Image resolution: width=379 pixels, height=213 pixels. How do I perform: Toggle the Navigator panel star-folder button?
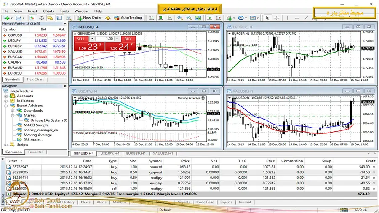coord(50,18)
